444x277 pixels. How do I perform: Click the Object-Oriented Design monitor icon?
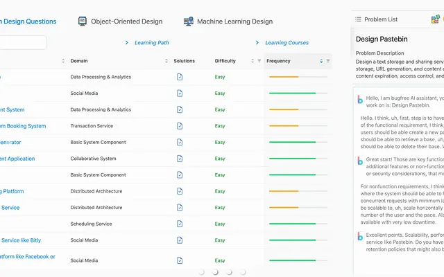pyautogui.click(x=83, y=21)
